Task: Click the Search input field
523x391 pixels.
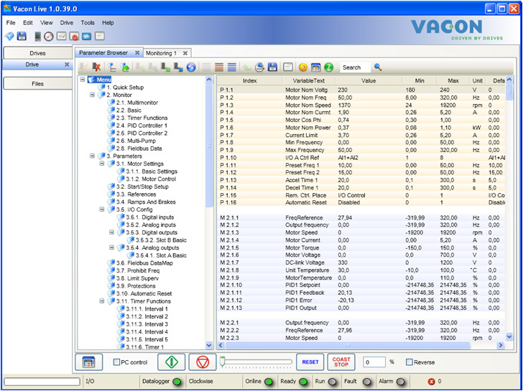Action: click(x=355, y=67)
